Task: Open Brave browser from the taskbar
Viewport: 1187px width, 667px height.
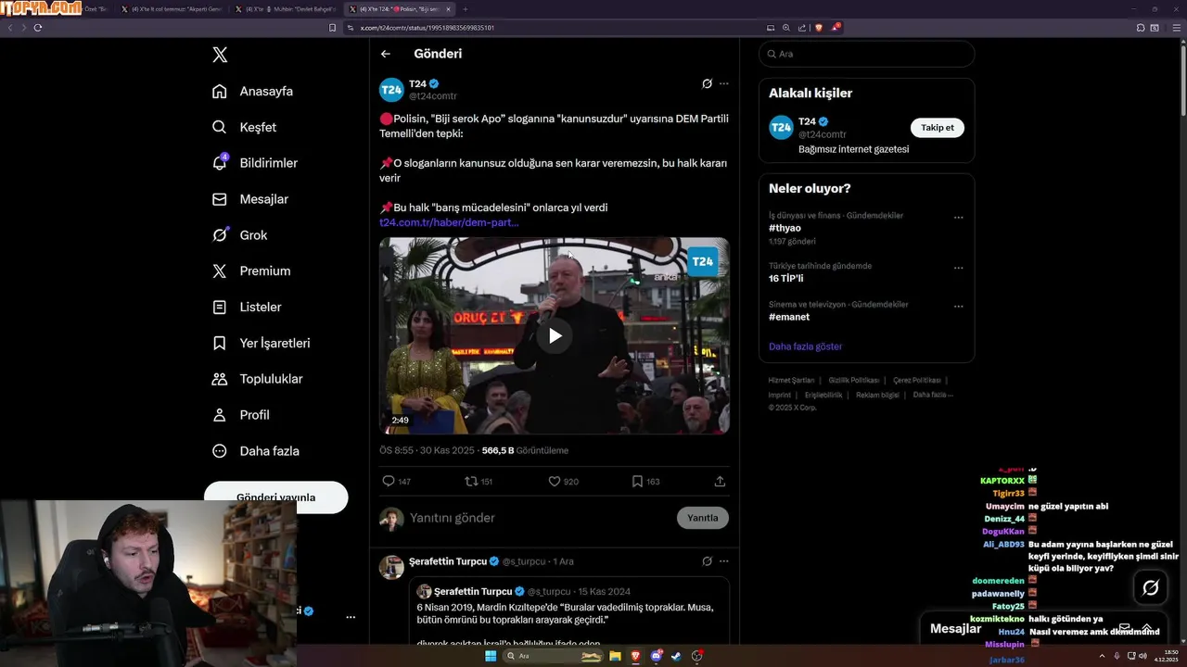Action: [x=636, y=656]
